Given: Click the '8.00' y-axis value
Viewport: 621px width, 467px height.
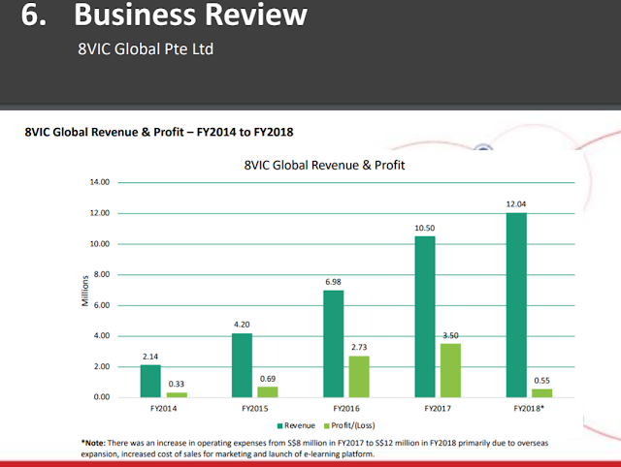Looking at the screenshot, I should coord(102,274).
